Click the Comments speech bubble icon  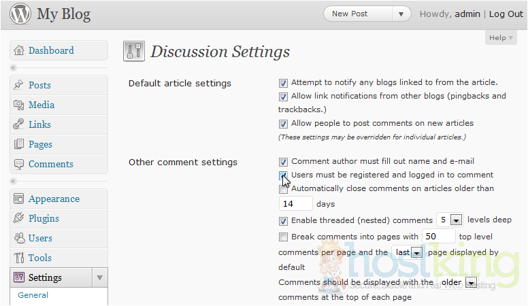(x=19, y=164)
